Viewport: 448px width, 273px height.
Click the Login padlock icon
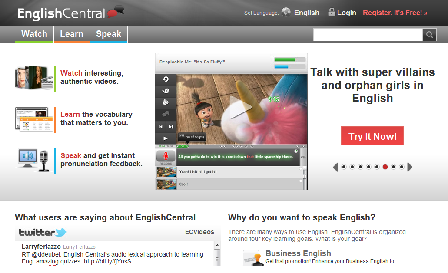click(332, 12)
